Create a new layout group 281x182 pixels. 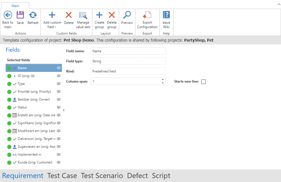coord(99,15)
